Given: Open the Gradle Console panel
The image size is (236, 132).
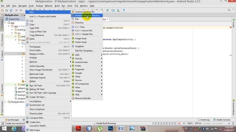Looking at the screenshot, I should (x=222, y=120).
